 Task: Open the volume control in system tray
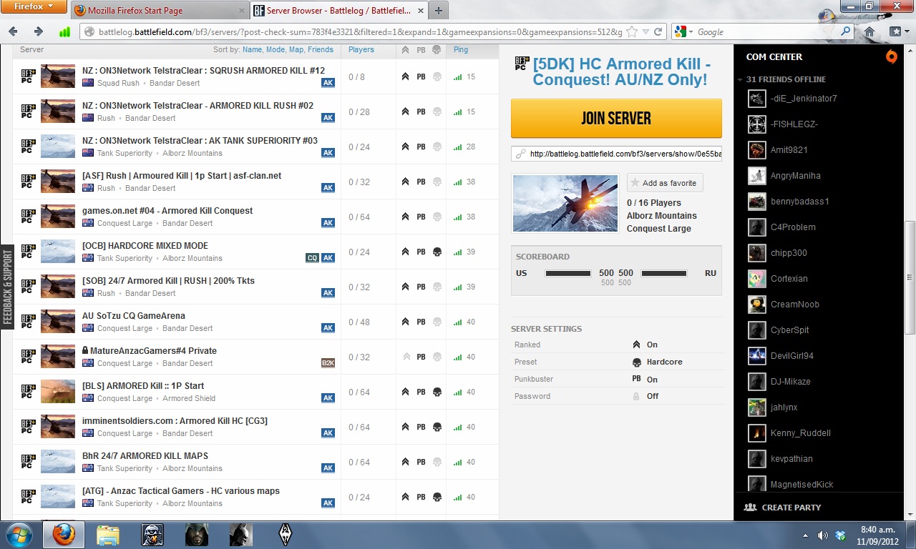click(822, 535)
